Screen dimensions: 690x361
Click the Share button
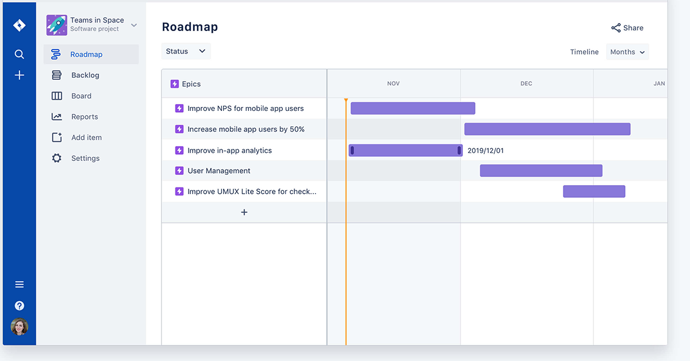coord(627,28)
